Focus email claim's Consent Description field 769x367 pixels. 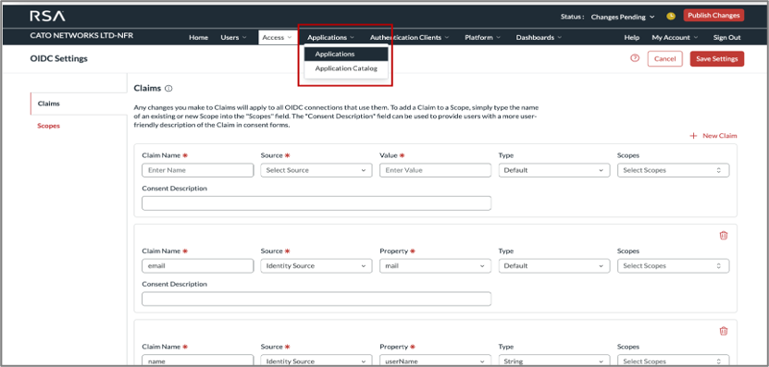tap(316, 299)
